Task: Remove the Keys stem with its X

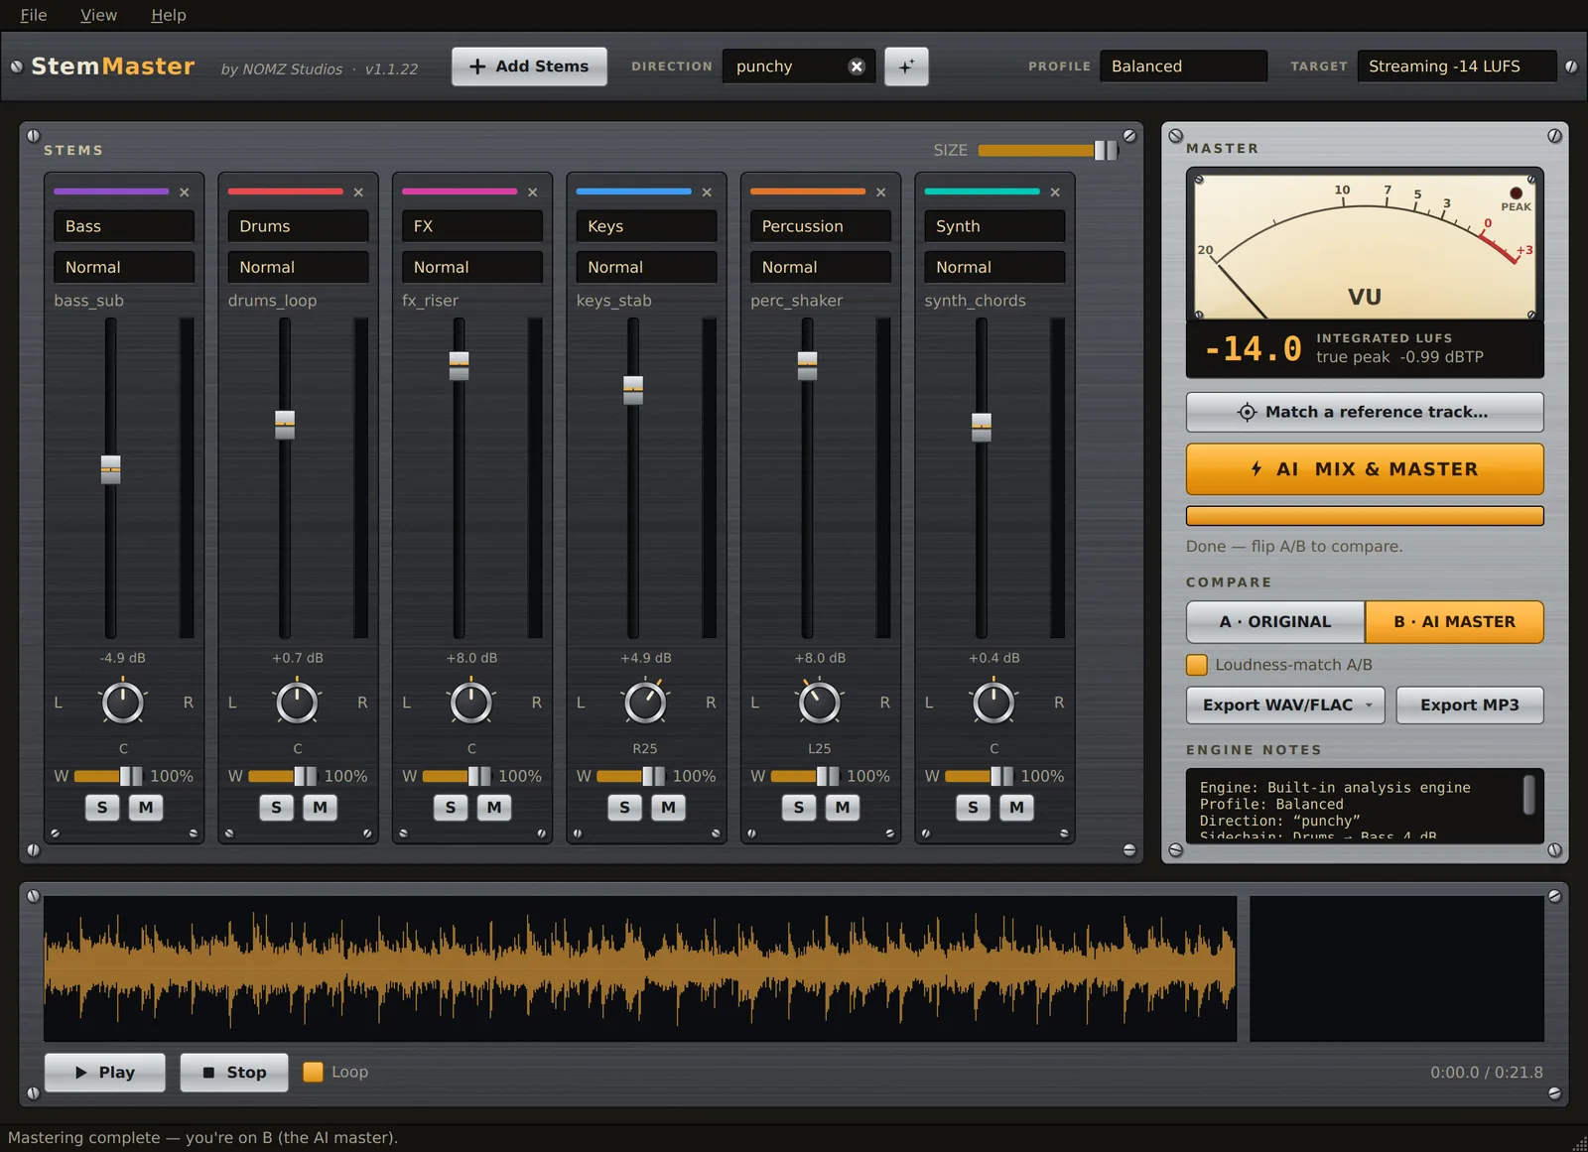Action: (707, 192)
